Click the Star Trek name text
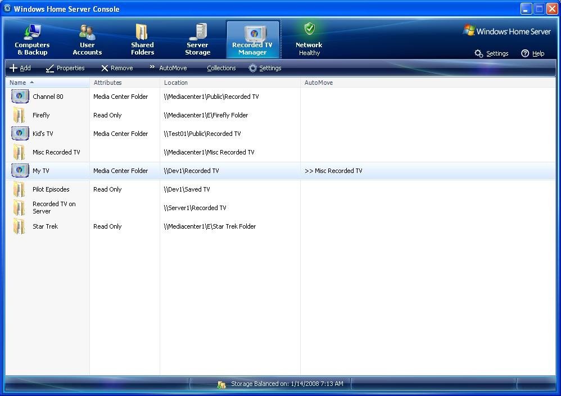This screenshot has height=396, width=561. coord(45,226)
